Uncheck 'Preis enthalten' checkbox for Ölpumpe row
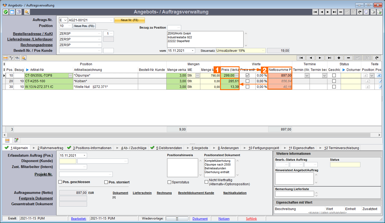Screen dimensions: 385x223 click(247, 76)
